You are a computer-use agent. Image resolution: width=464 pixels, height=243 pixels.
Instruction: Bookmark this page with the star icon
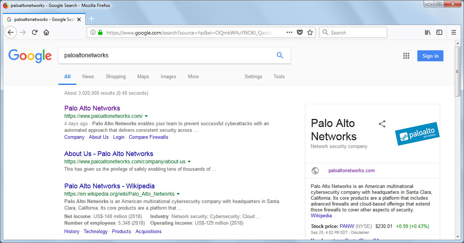(x=310, y=32)
